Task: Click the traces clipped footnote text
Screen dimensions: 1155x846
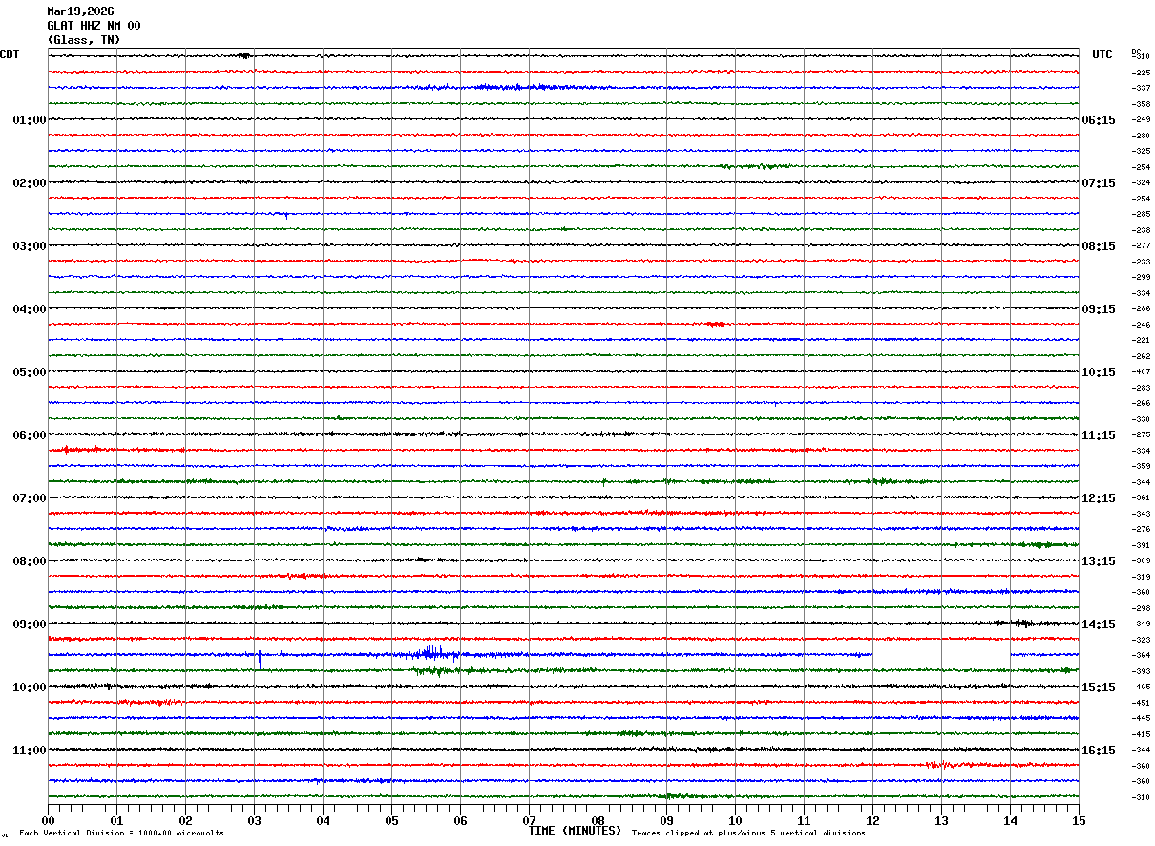Action: click(748, 834)
